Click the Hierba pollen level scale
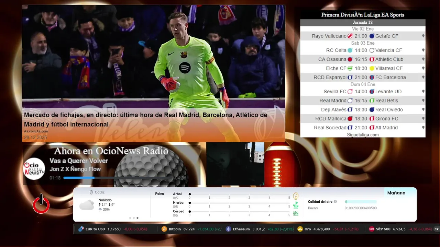Screen dimensions: 440x247 pyautogui.click(x=239, y=205)
